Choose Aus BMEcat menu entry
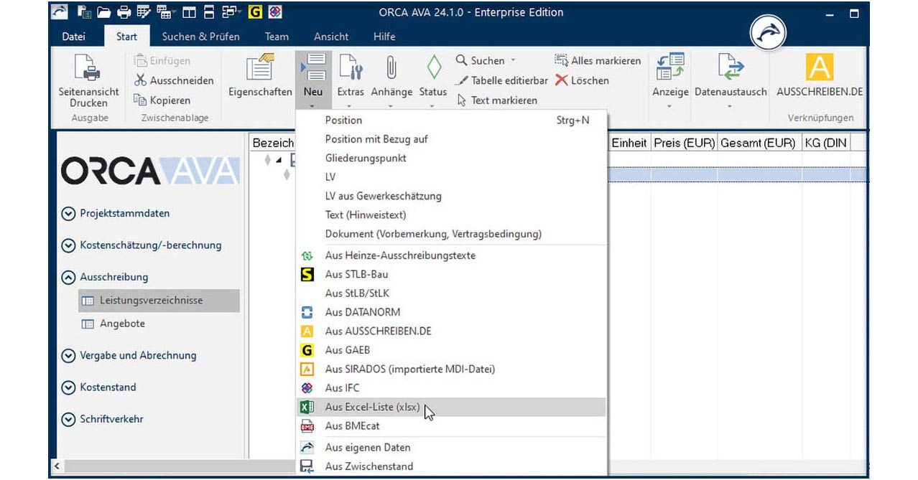Viewport: 918px width, 480px height. click(452, 425)
